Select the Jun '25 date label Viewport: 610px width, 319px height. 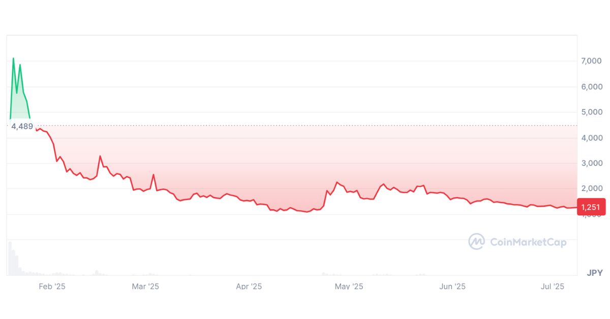pos(452,286)
